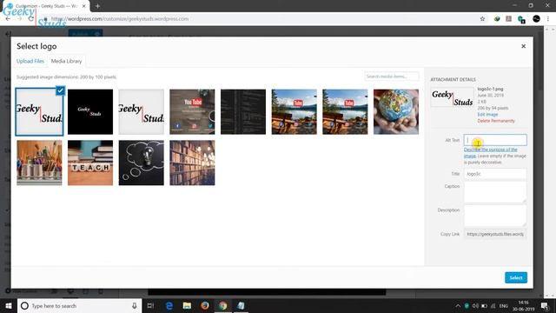
Task: Click the ENG language indicator
Action: (504, 306)
